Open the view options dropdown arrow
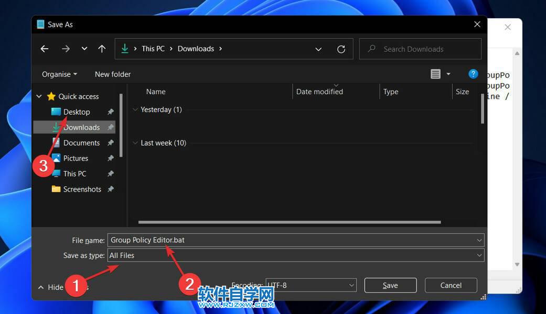The width and height of the screenshot is (546, 314). pos(448,74)
